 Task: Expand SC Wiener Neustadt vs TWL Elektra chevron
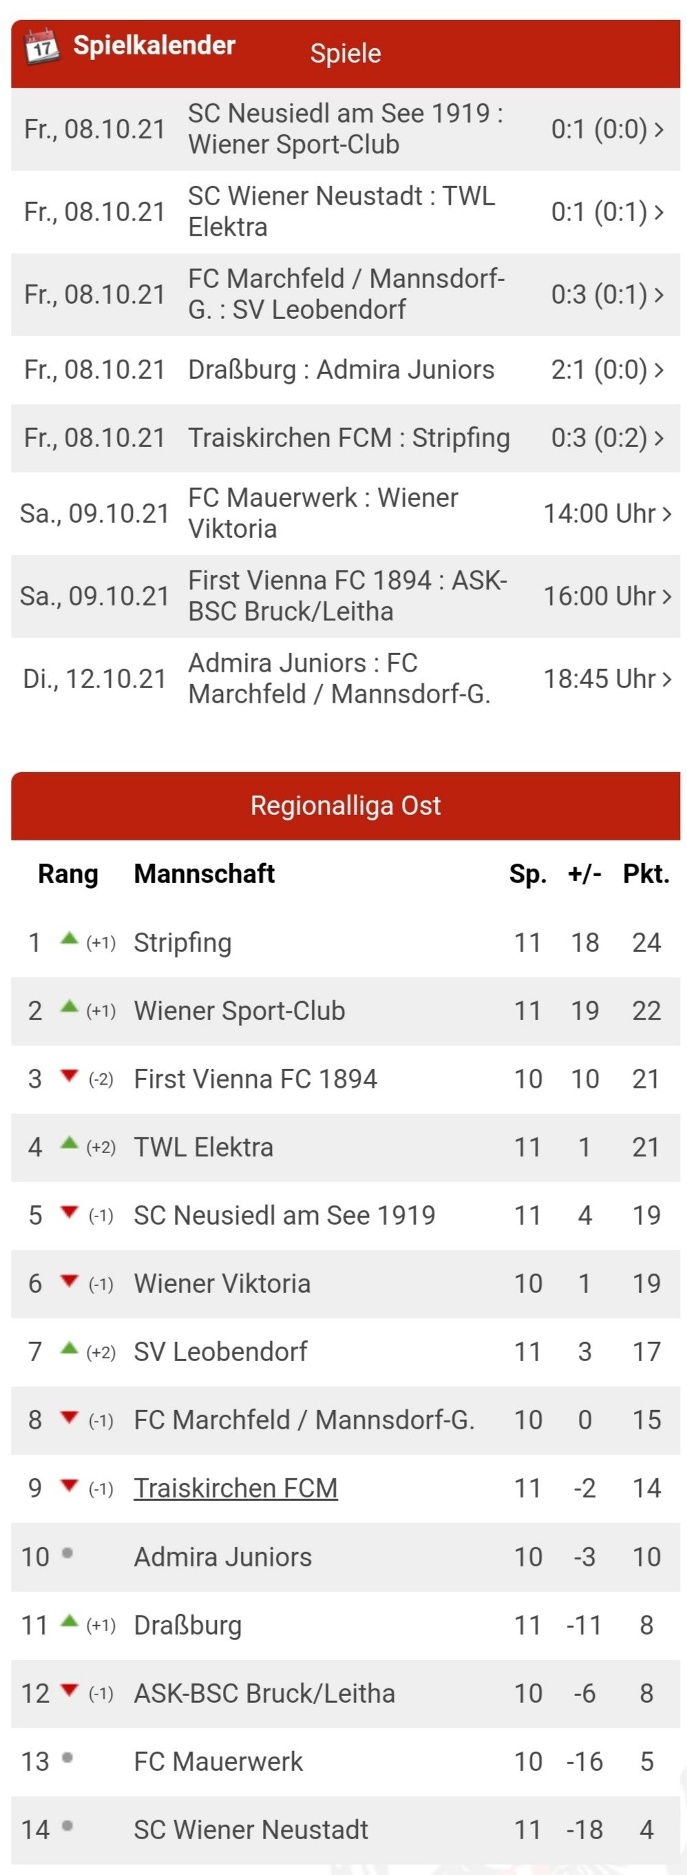pos(659,211)
